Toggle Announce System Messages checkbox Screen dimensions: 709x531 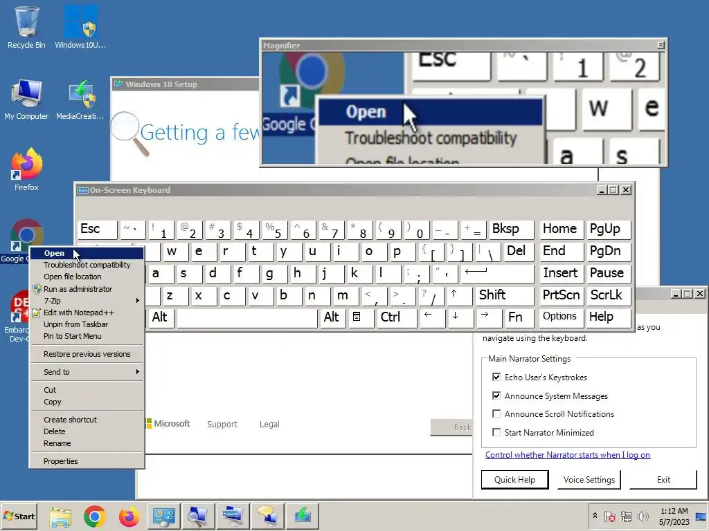496,395
